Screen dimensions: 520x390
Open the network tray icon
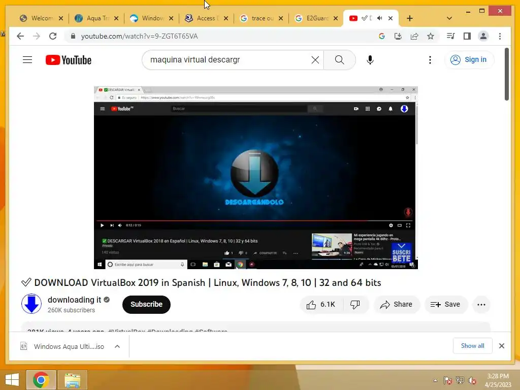[x=460, y=380]
